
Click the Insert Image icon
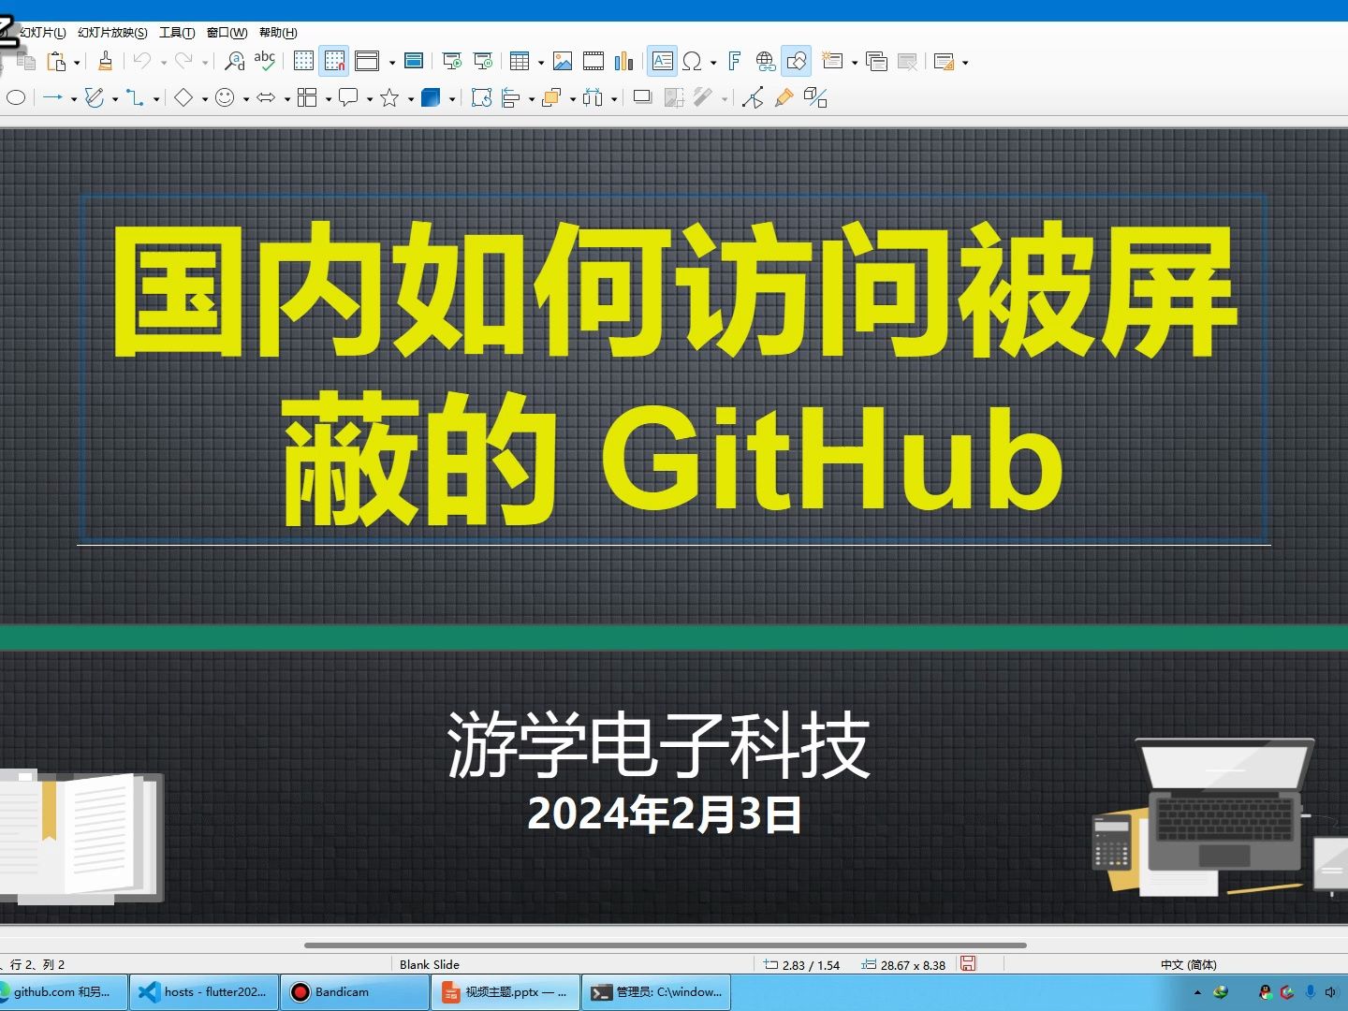click(x=563, y=62)
